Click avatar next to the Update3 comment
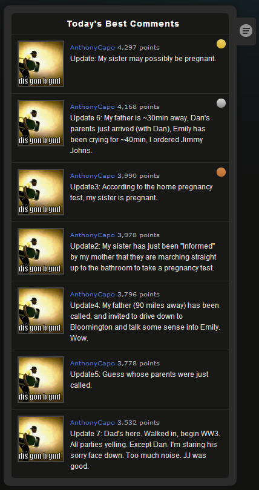 (41, 192)
